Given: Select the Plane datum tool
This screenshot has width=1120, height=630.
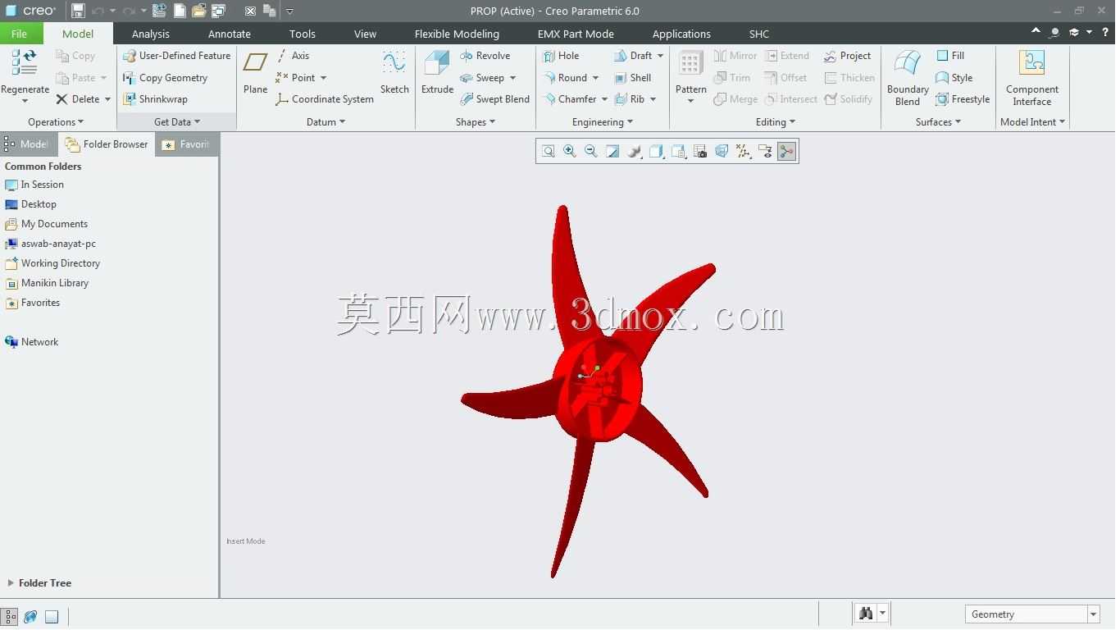Looking at the screenshot, I should pos(255,73).
